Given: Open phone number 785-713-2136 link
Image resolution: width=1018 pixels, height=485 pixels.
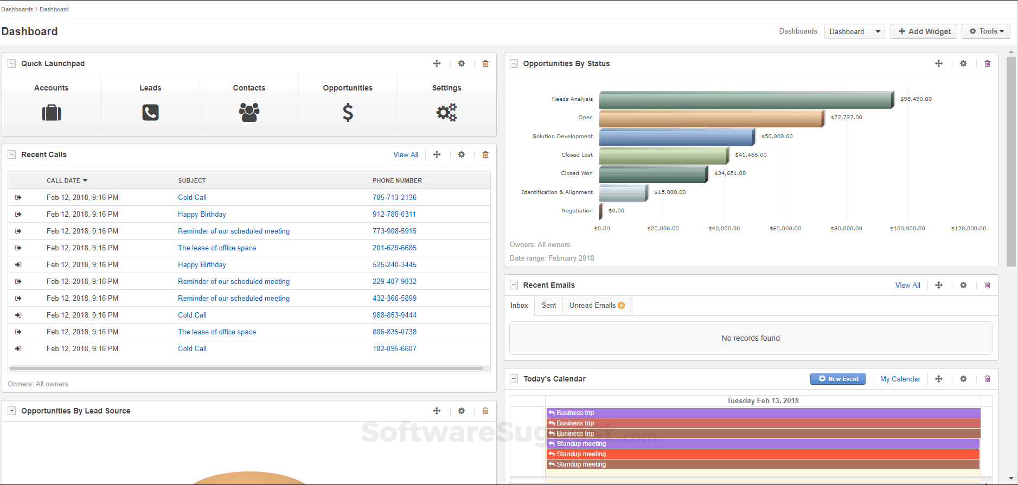Looking at the screenshot, I should (x=394, y=198).
